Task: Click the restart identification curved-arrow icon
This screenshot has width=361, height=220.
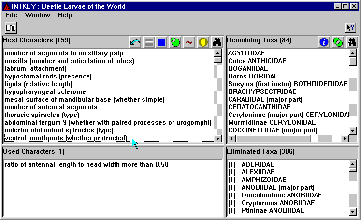Action: 135,42
